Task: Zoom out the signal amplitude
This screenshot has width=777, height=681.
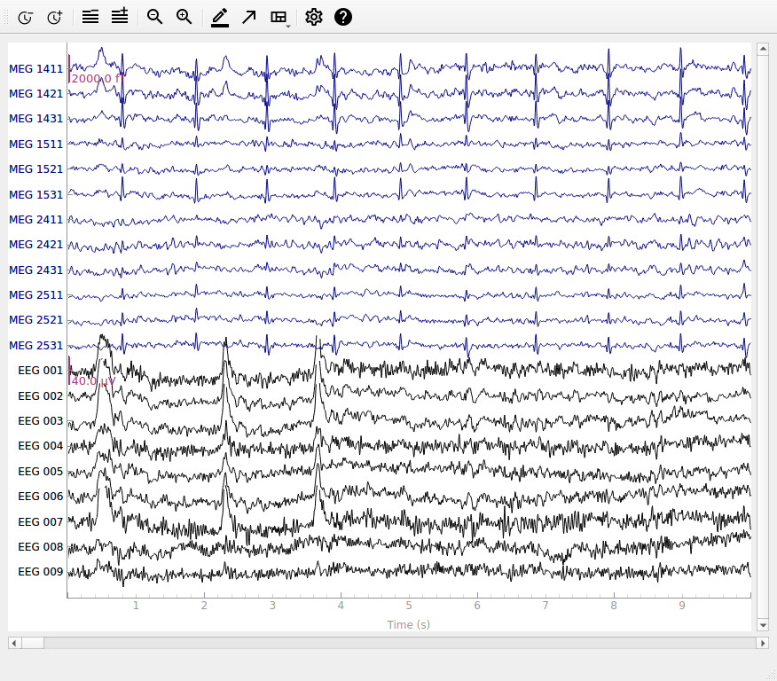Action: [x=154, y=17]
